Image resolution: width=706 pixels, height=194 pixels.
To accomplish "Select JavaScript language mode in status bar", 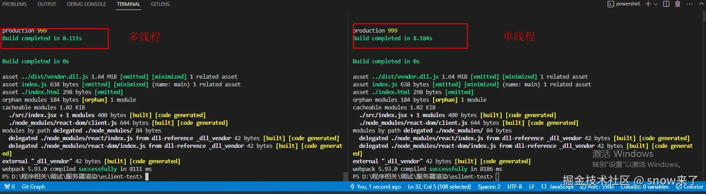I will (562, 187).
